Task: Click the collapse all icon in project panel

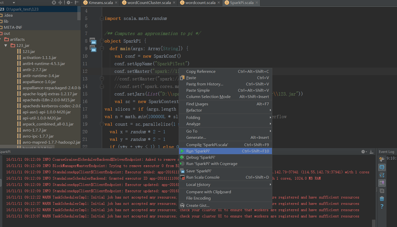Action: tap(60, 3)
